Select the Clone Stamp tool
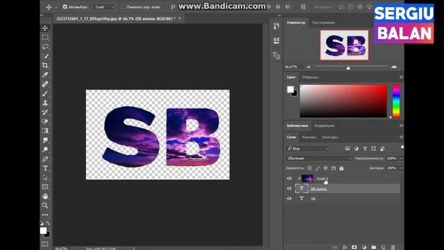The width and height of the screenshot is (444, 250). (45, 103)
